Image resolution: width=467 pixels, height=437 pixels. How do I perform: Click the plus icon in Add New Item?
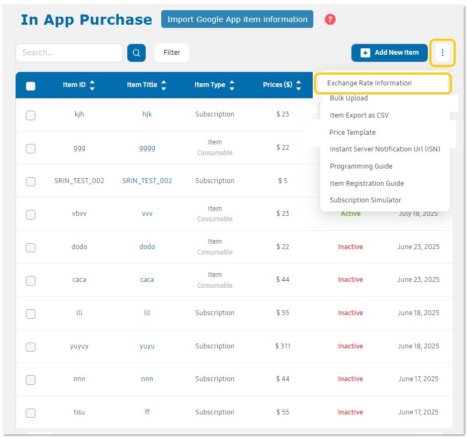point(365,53)
